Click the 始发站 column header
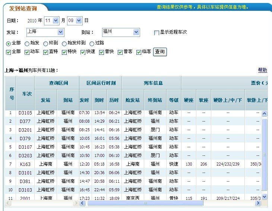Viewport: 272px width, 211px height. [133, 100]
